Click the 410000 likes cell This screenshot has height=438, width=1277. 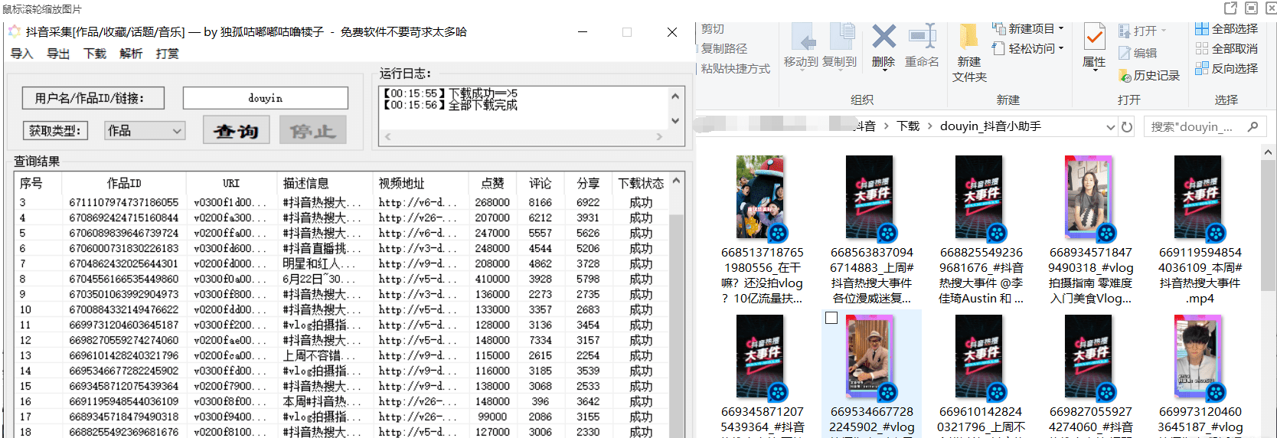tap(492, 279)
